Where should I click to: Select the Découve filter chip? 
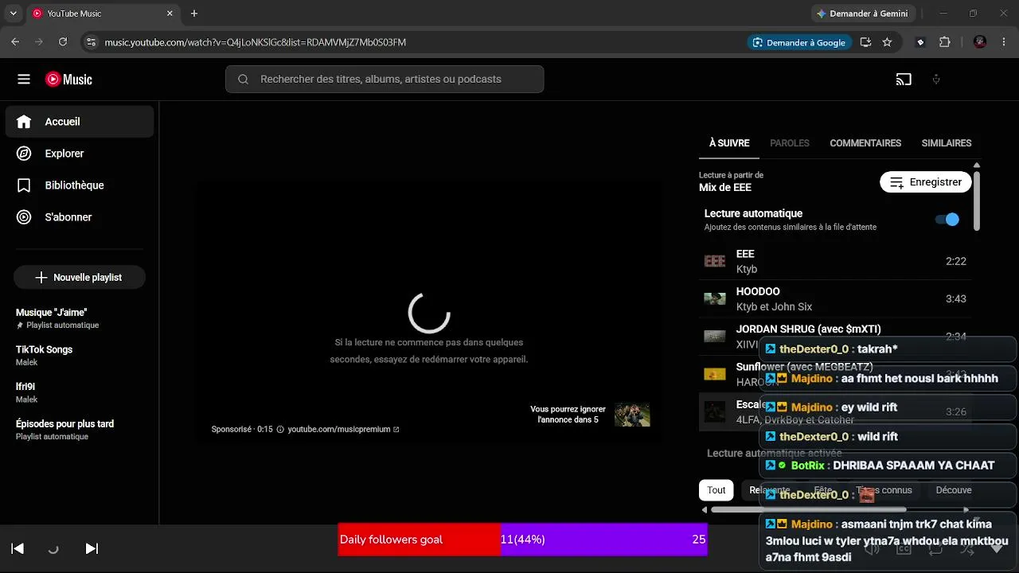click(954, 490)
